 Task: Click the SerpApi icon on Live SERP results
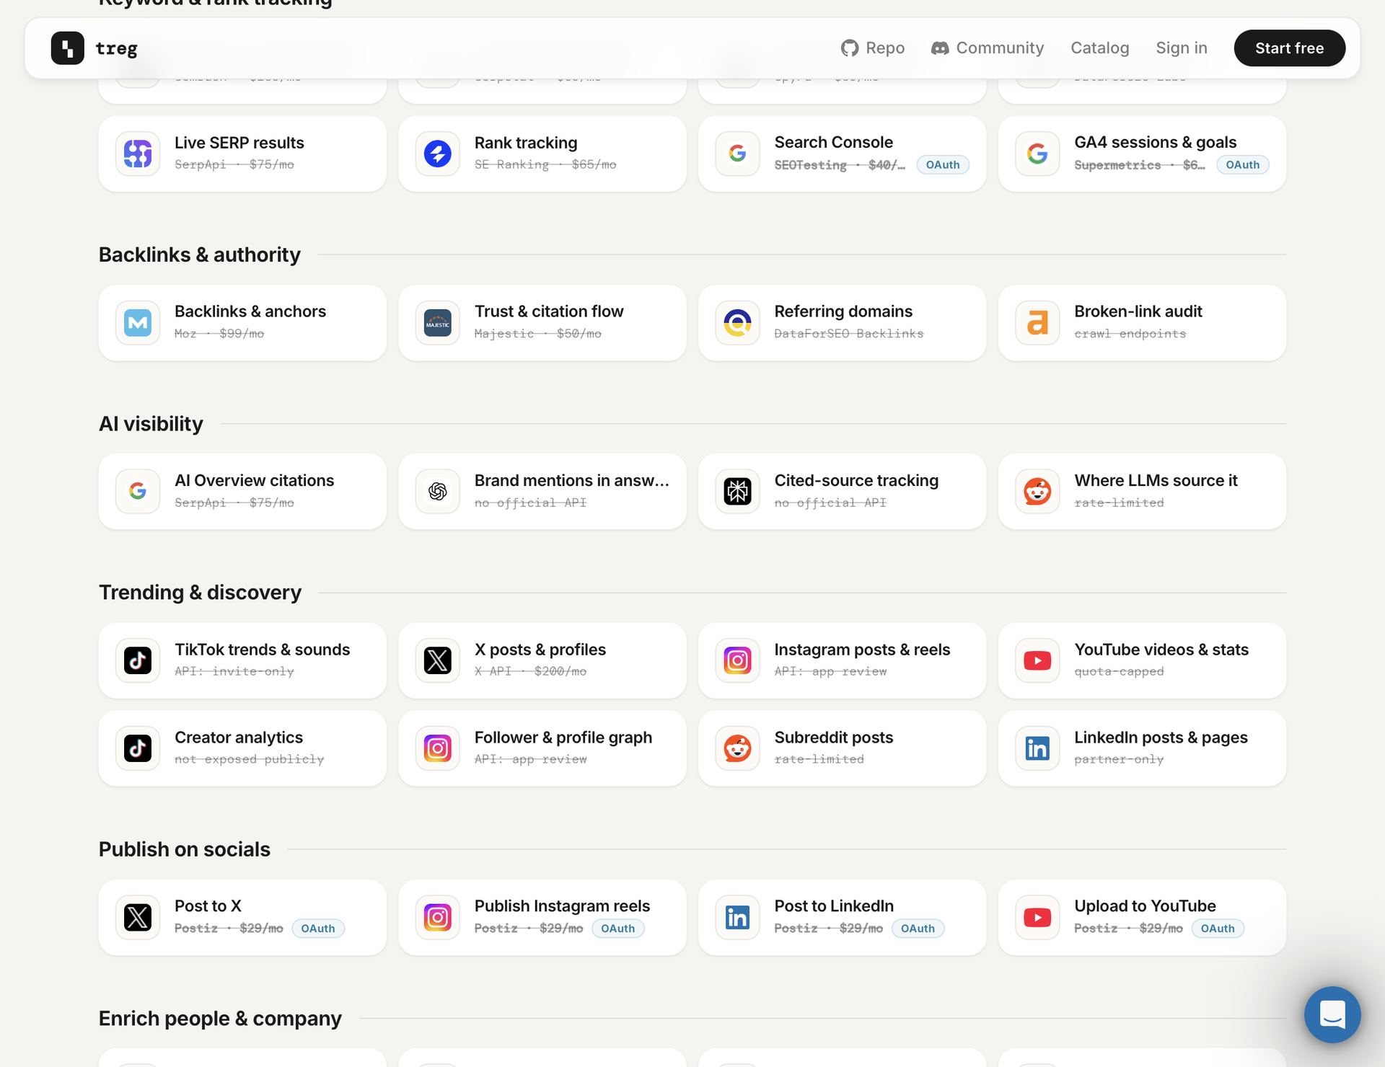(x=138, y=154)
